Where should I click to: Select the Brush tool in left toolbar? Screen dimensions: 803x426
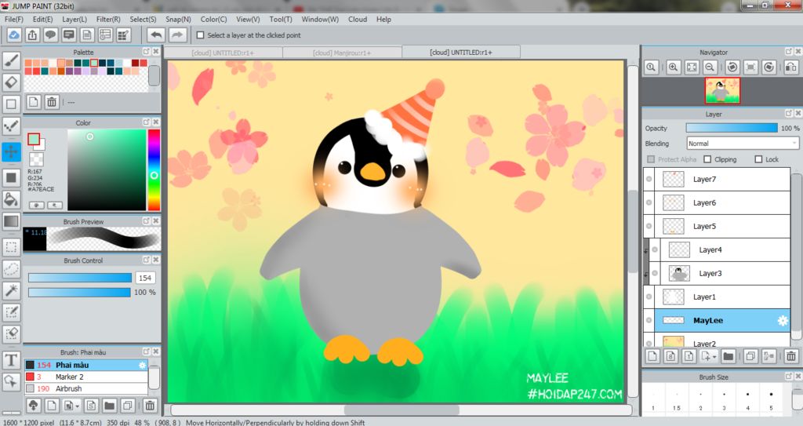pyautogui.click(x=11, y=60)
